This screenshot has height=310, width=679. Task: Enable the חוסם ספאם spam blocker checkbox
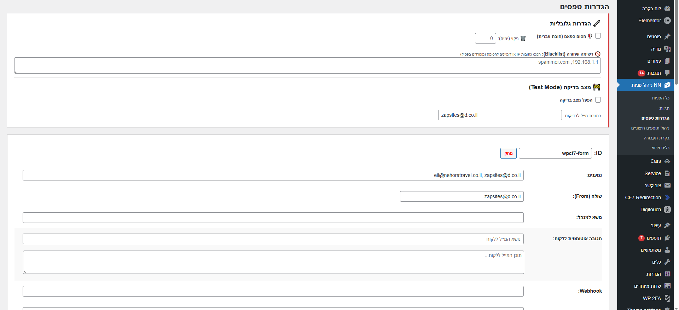598,36
